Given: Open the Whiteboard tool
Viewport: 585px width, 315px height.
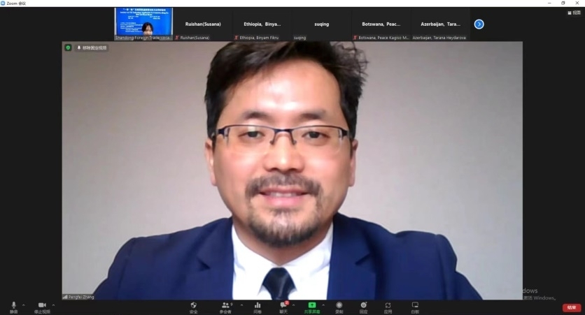Looking at the screenshot, I should point(415,306).
